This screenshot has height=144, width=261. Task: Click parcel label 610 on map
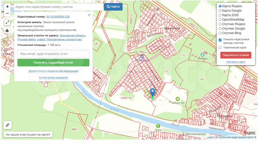point(189,35)
